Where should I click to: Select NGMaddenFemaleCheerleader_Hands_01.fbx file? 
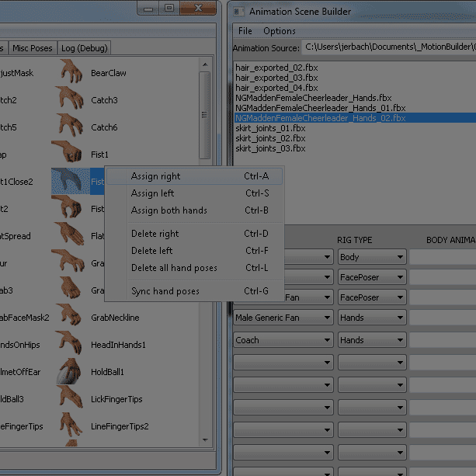[x=321, y=108]
